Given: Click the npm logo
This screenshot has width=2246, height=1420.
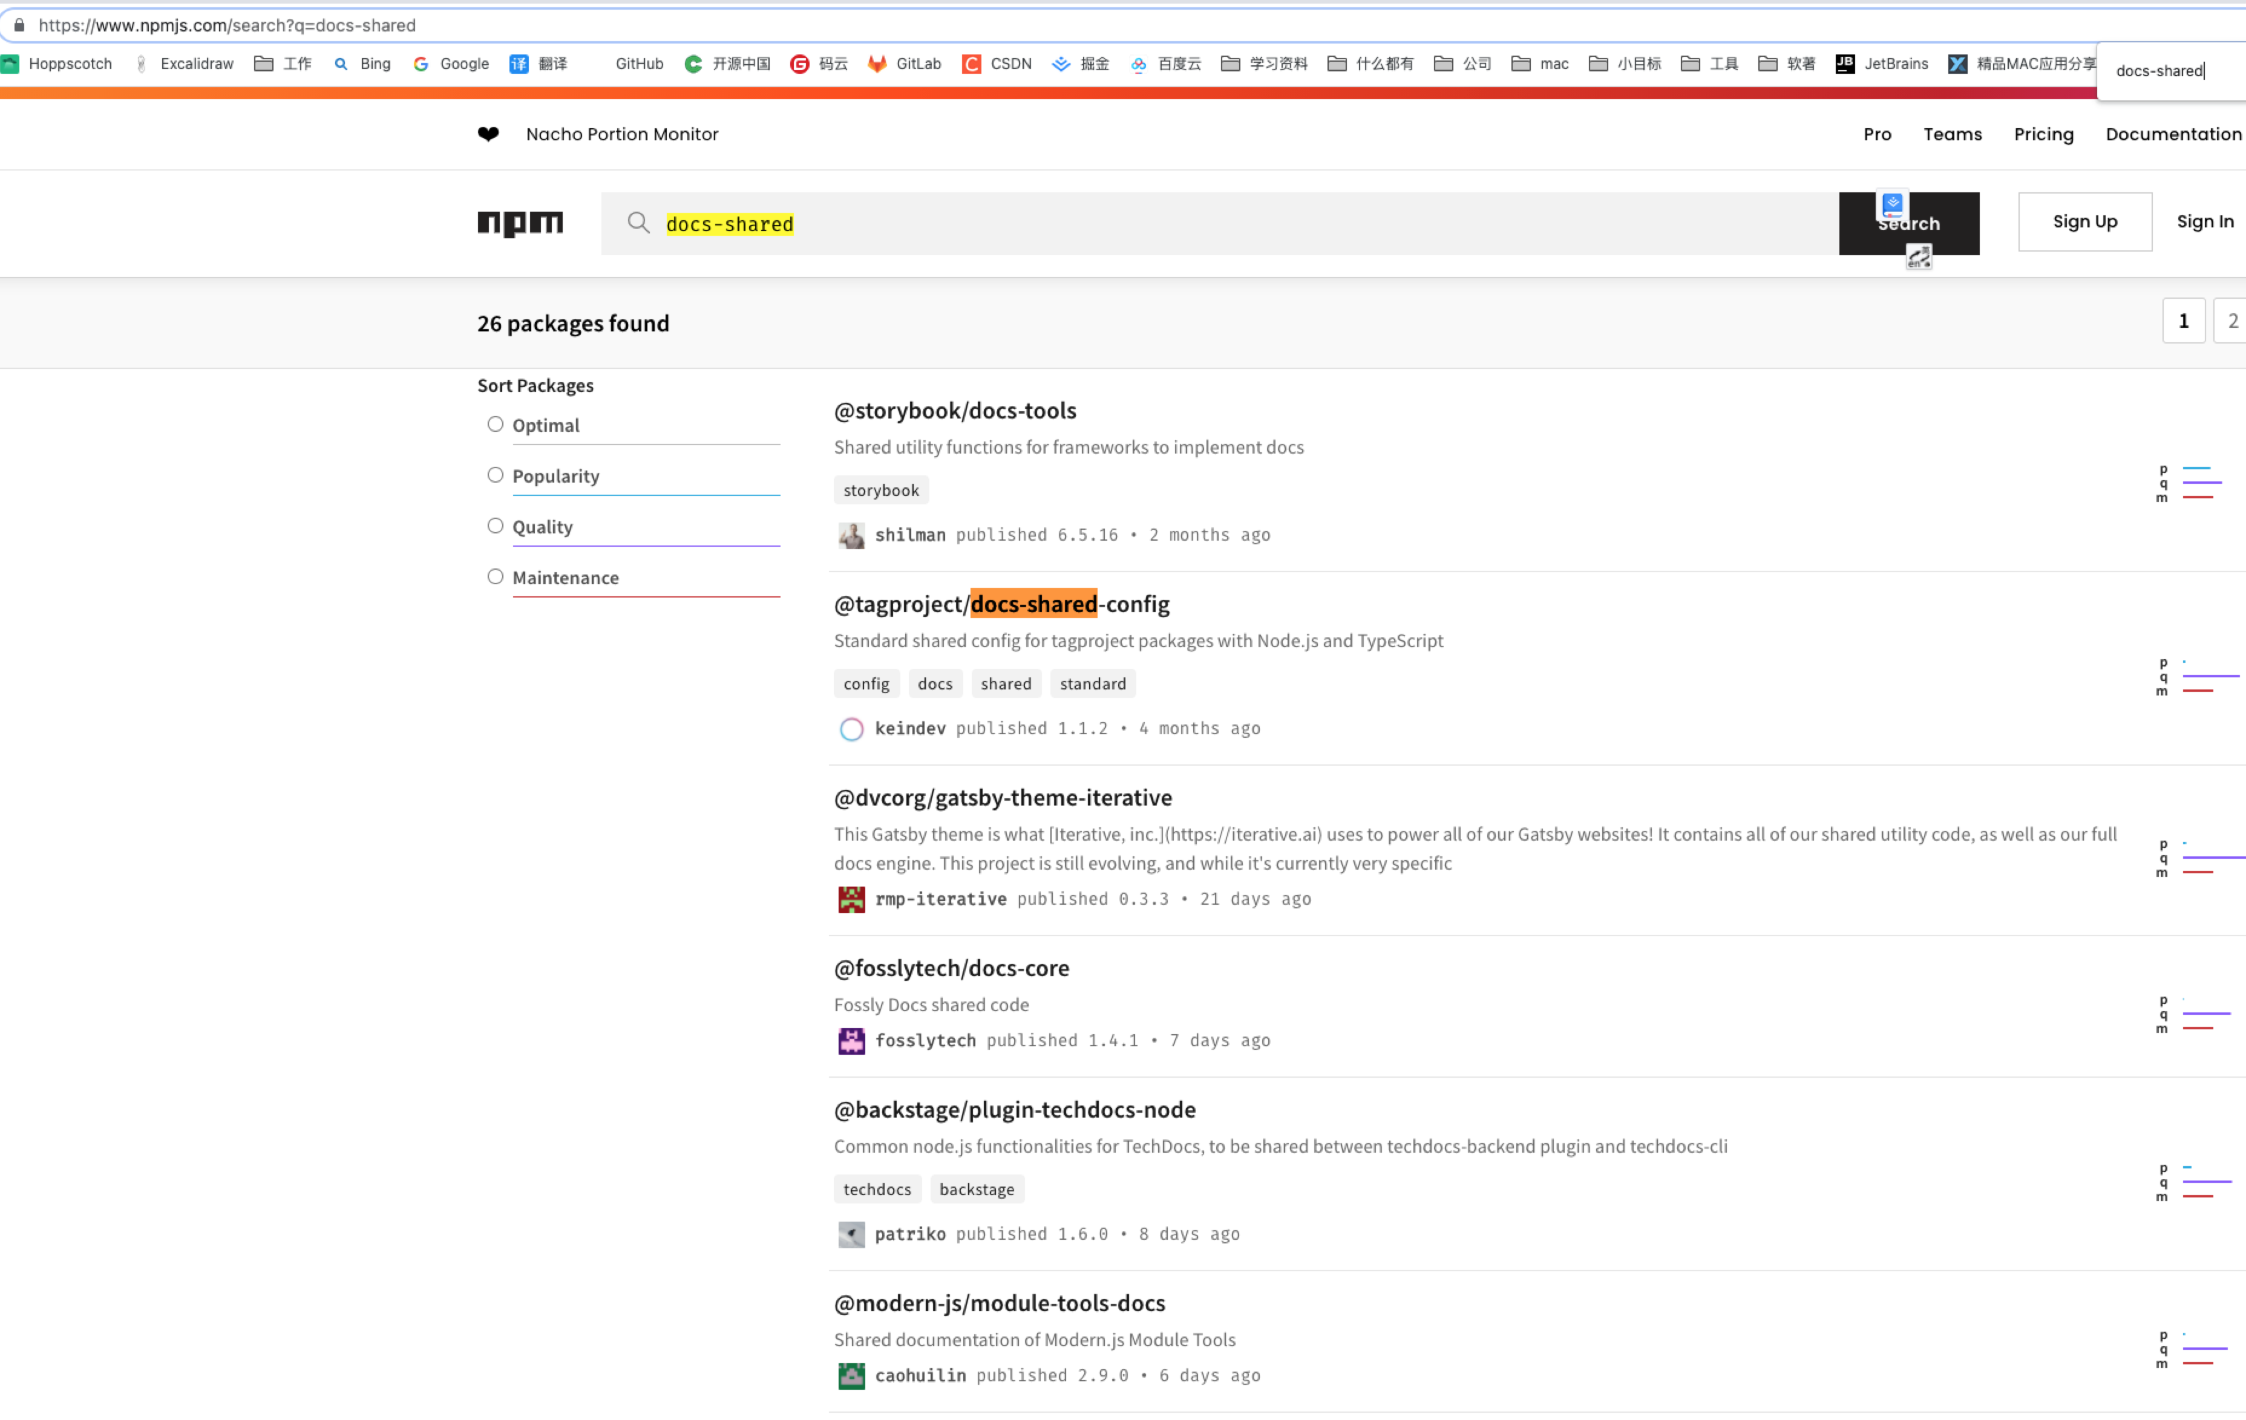Looking at the screenshot, I should [x=520, y=224].
